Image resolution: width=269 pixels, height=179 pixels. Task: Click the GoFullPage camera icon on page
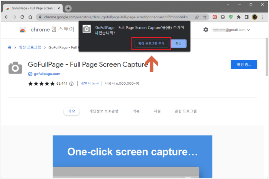tap(15, 68)
